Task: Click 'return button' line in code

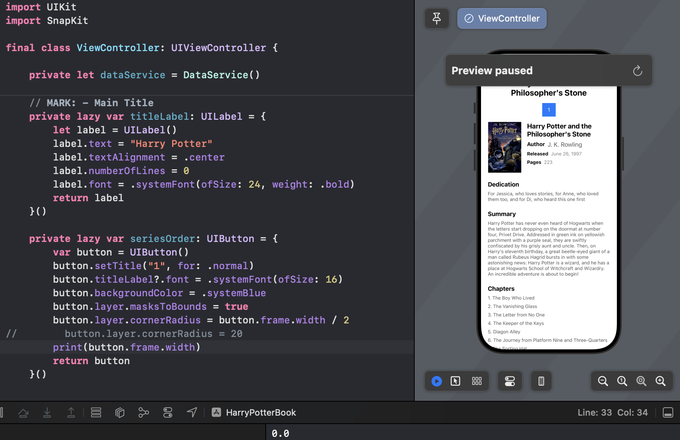Action: point(91,361)
